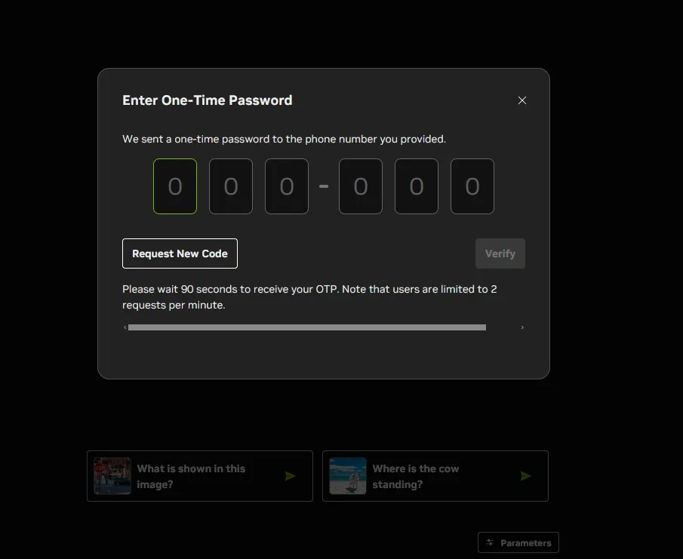
Task: Send the 'What is shown in this image?' prompt arrow
Action: point(291,476)
